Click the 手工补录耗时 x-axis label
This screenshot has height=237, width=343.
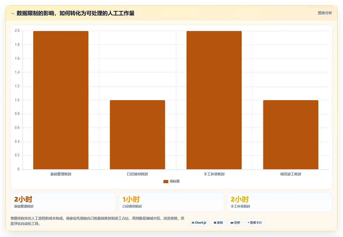point(214,174)
